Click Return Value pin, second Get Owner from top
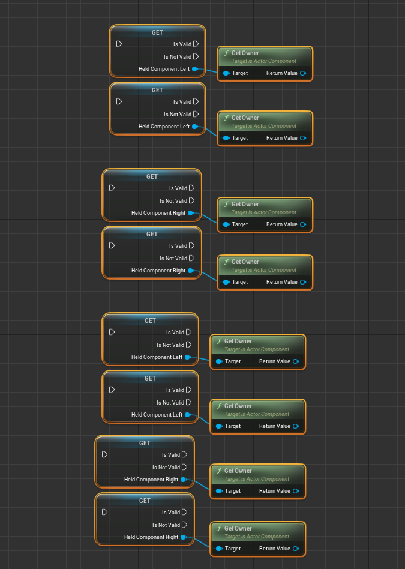Viewport: 405px width, 569px height. [x=303, y=138]
